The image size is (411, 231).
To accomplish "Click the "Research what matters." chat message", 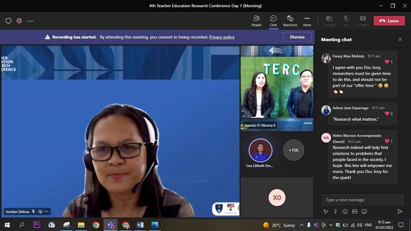I will click(x=356, y=119).
